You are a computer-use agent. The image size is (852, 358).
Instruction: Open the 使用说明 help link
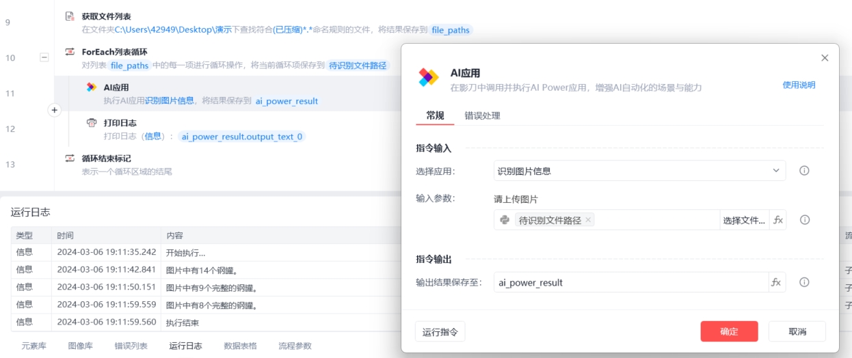click(x=799, y=85)
